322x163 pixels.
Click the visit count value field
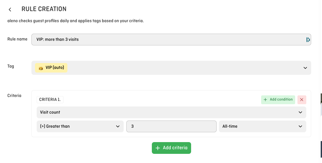pos(171,126)
